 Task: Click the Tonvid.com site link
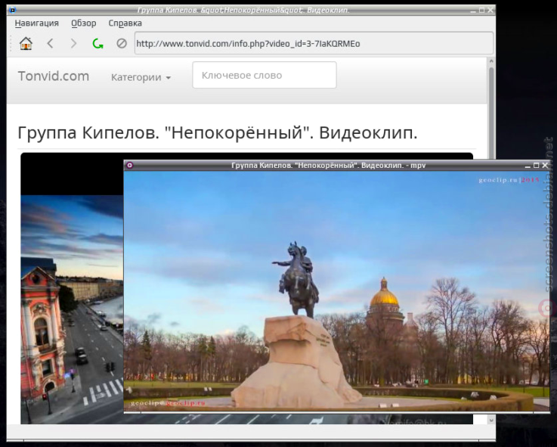[x=54, y=76]
